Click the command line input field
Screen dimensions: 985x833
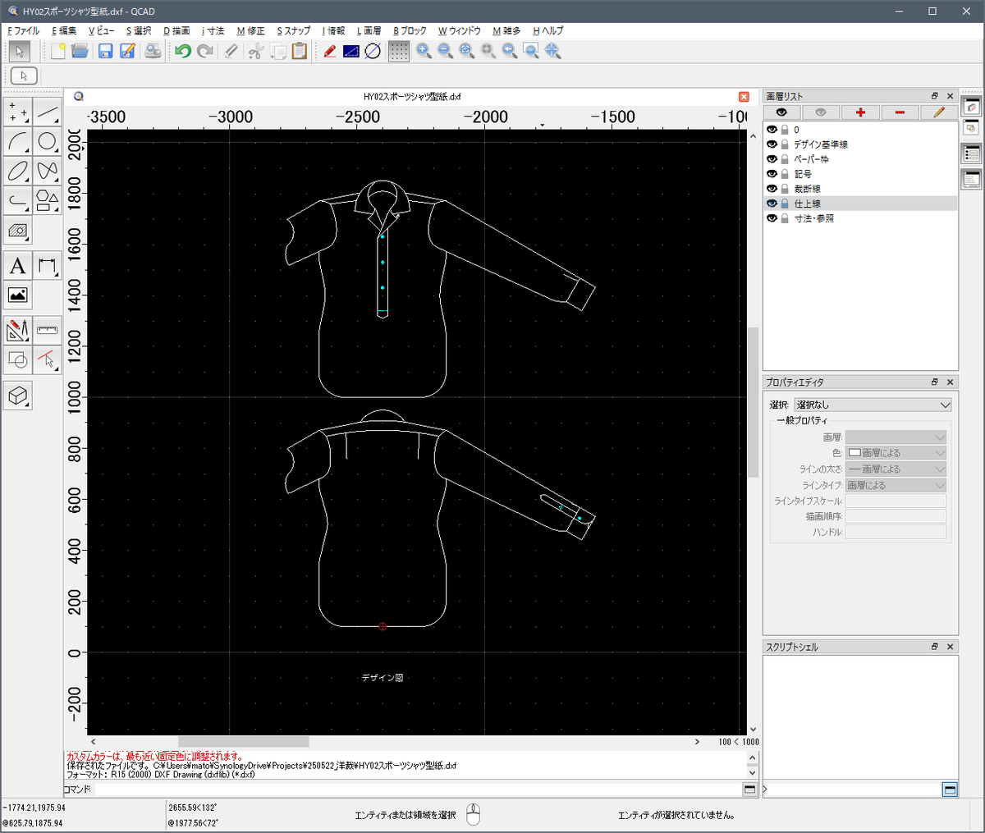point(416,789)
